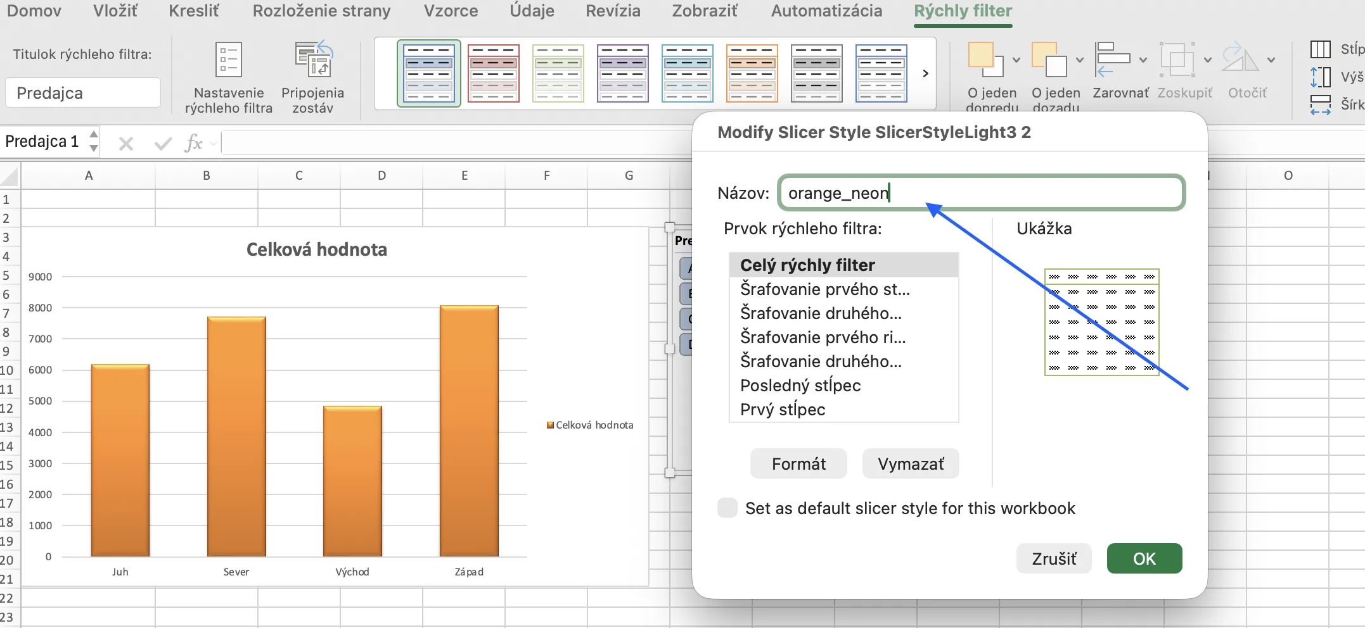Click the Name Box stepper arrows
The width and height of the screenshot is (1365, 628).
94,141
